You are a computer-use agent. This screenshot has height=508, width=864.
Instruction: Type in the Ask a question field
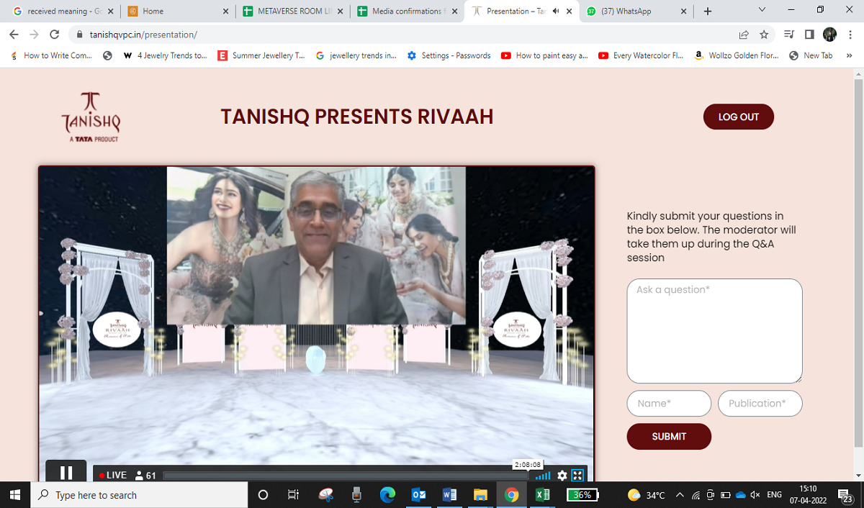pyautogui.click(x=714, y=331)
